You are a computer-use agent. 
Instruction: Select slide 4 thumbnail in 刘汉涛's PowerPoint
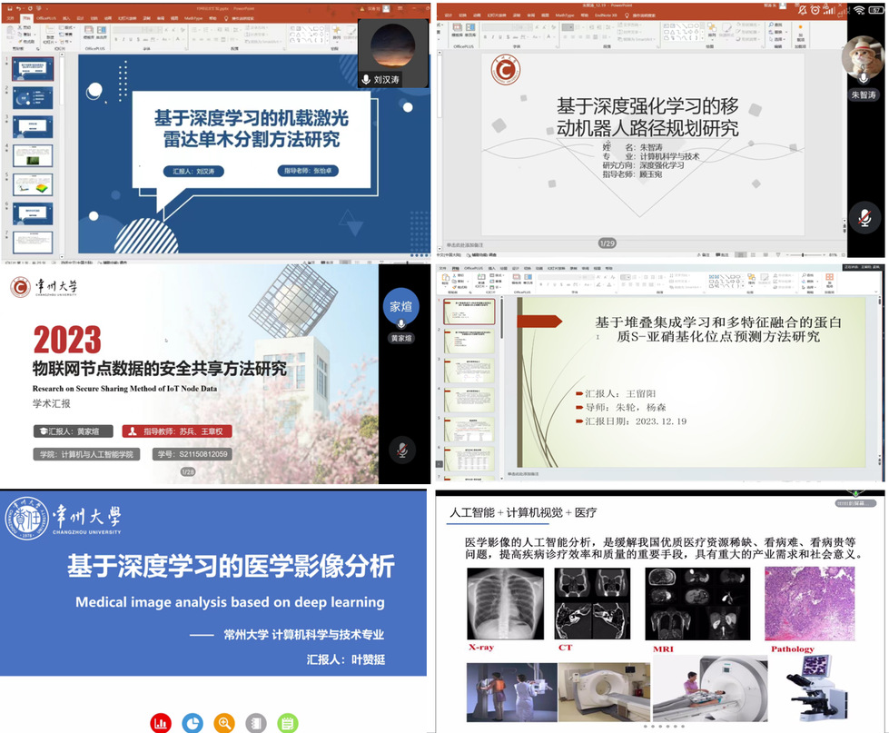pyautogui.click(x=33, y=155)
